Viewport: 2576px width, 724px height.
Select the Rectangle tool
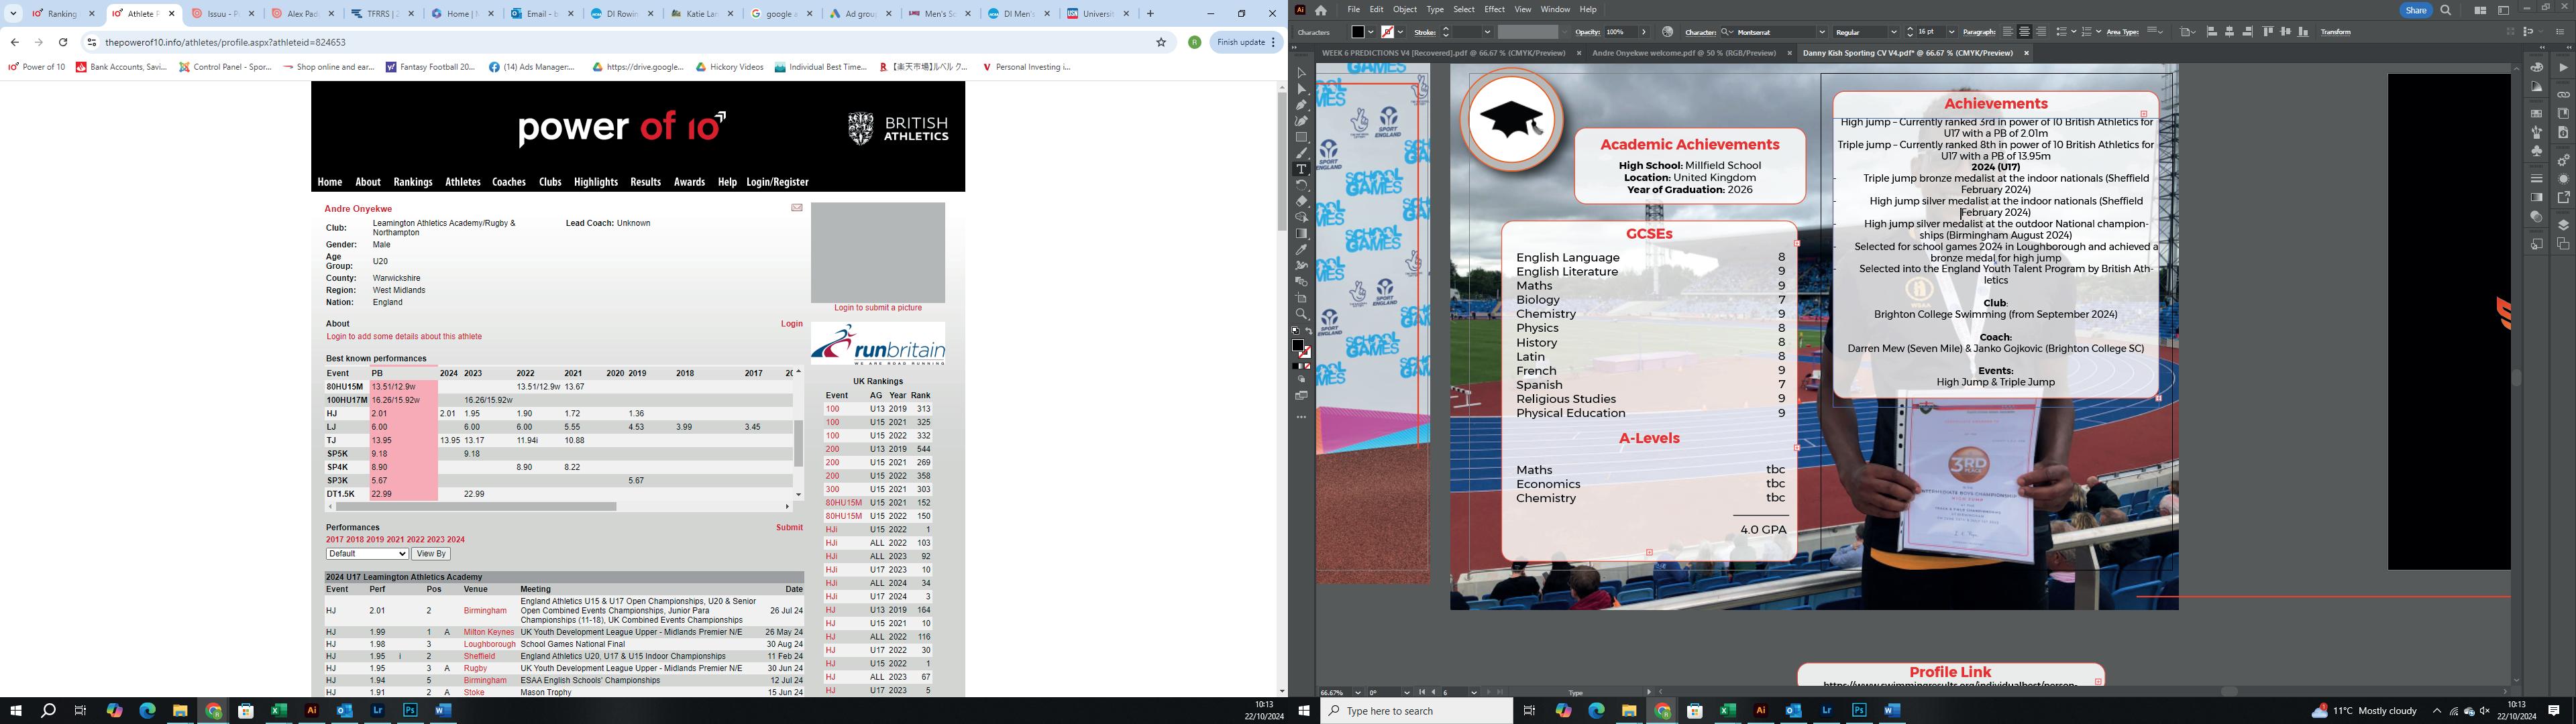[1301, 137]
